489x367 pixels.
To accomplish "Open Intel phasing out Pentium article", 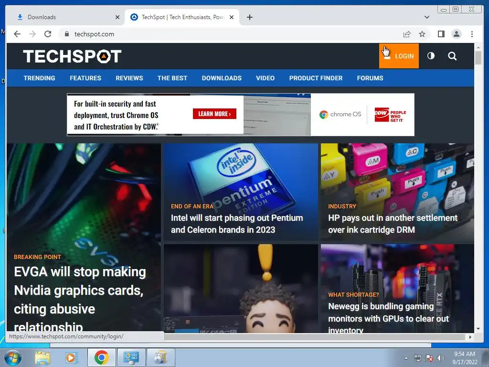I will pos(237,224).
